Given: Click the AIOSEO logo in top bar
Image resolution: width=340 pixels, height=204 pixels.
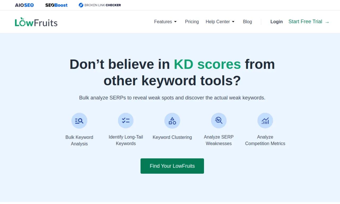Looking at the screenshot, I should [x=24, y=5].
